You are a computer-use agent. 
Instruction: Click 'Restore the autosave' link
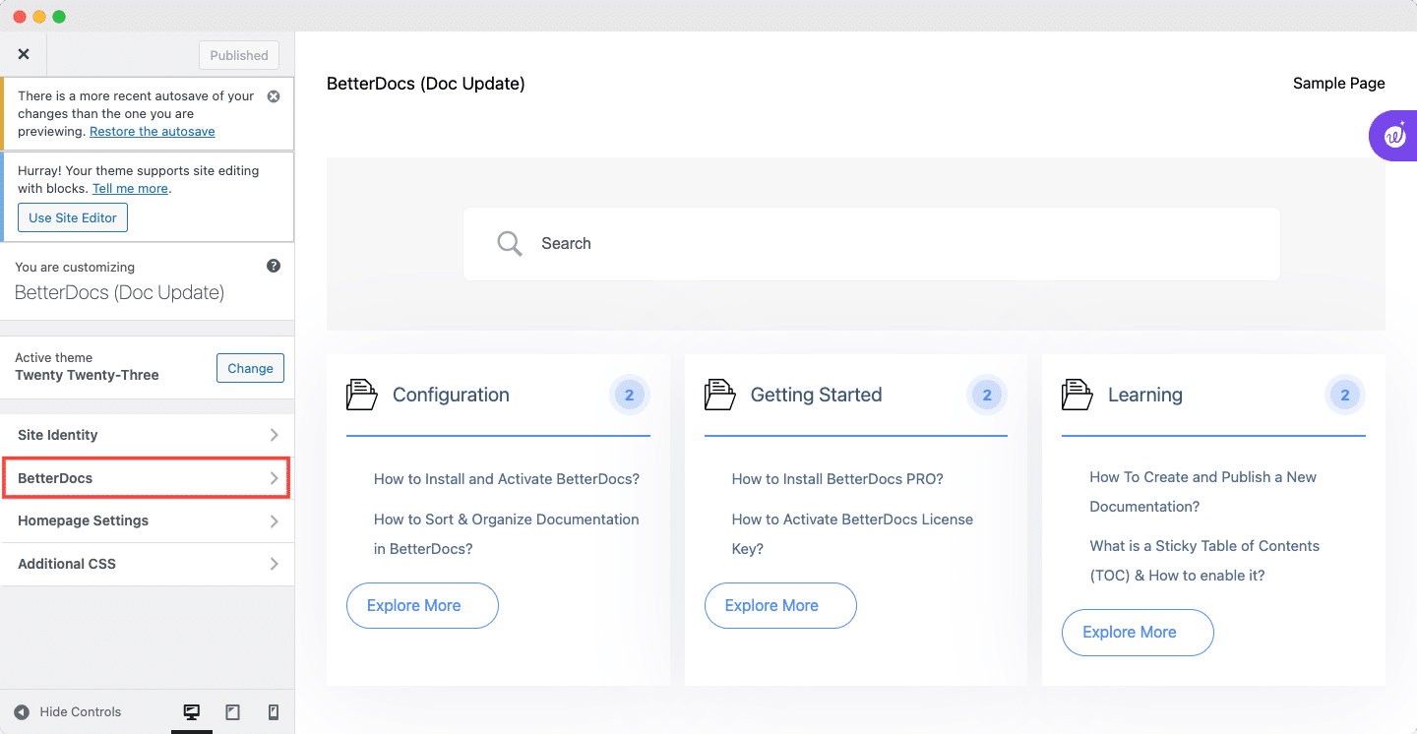click(x=153, y=131)
